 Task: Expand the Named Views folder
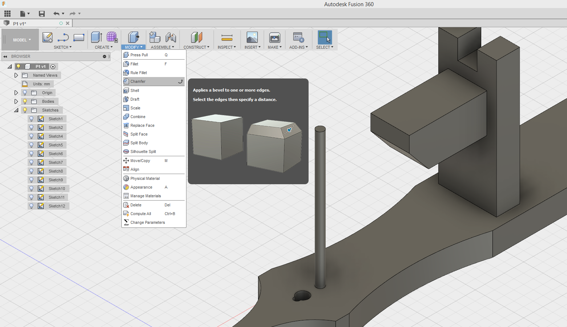[16, 75]
